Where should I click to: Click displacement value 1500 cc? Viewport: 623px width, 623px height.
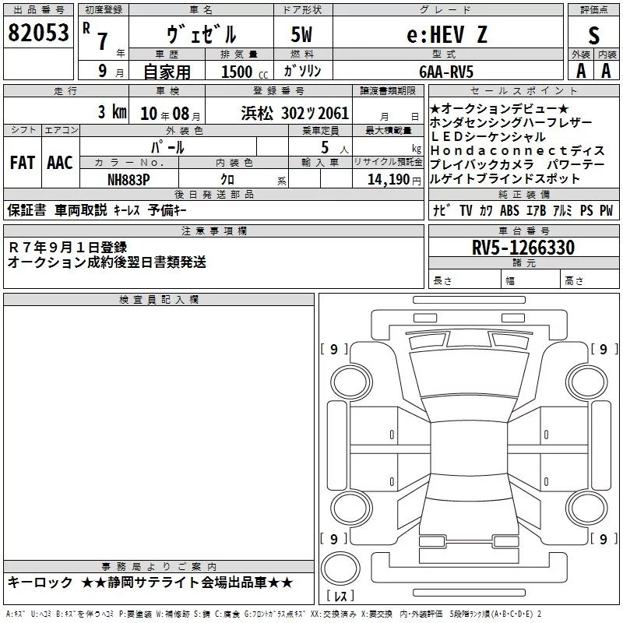pyautogui.click(x=245, y=72)
